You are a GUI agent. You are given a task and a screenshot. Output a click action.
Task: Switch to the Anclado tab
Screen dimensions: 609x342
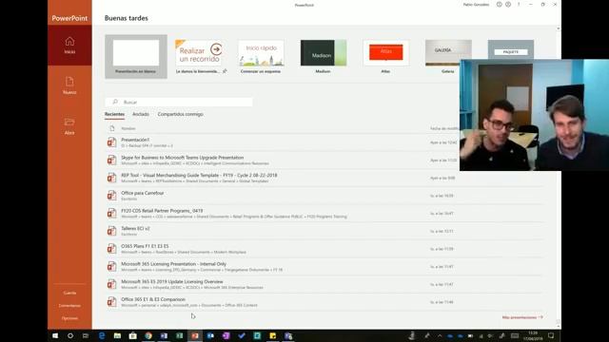[141, 114]
